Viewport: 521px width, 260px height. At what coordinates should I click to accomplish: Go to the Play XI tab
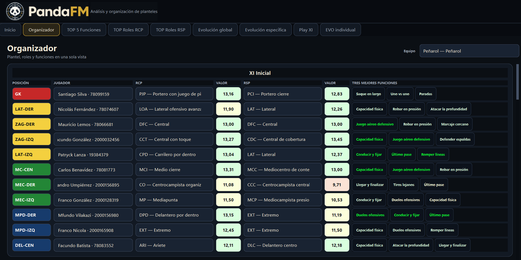click(x=306, y=30)
